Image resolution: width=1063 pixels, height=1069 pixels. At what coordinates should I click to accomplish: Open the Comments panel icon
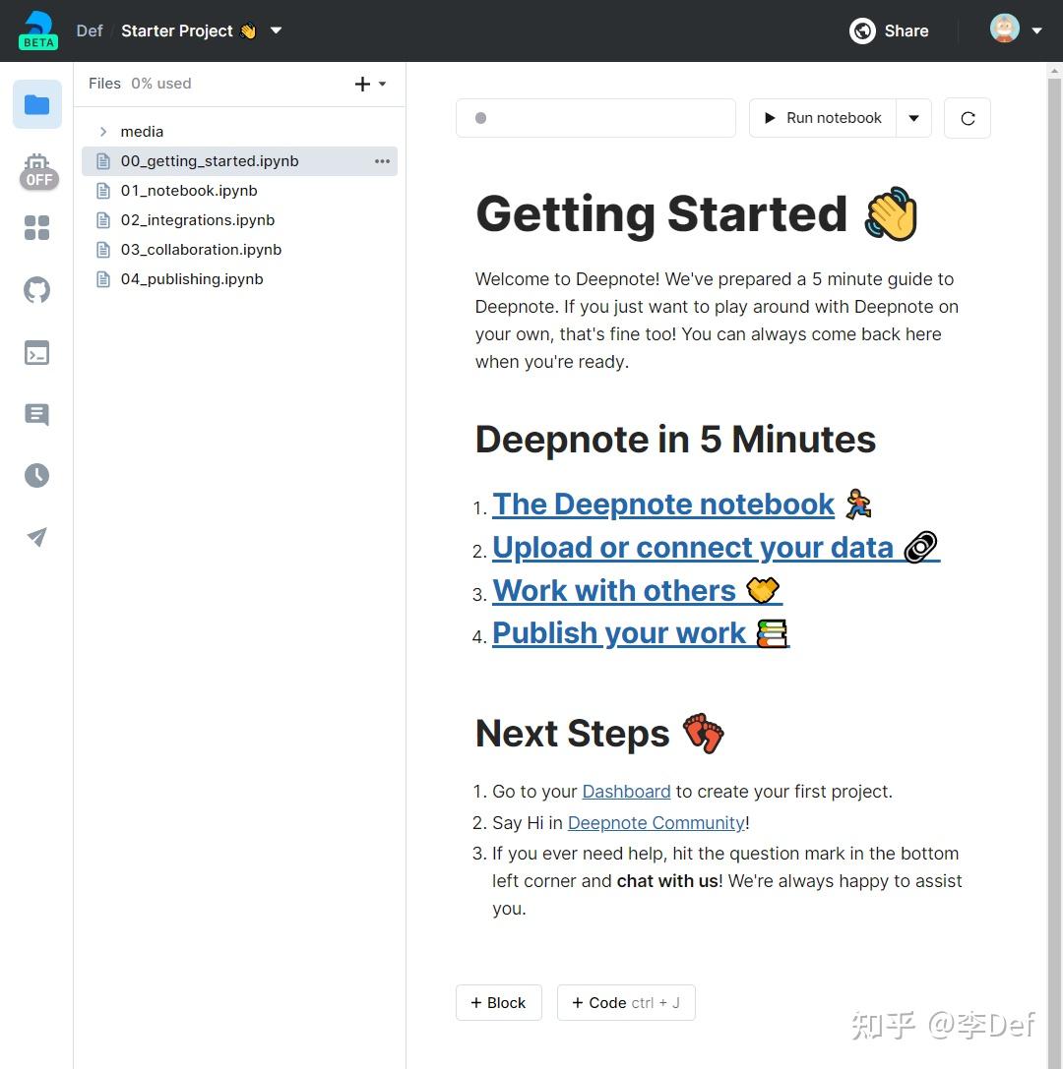point(36,414)
